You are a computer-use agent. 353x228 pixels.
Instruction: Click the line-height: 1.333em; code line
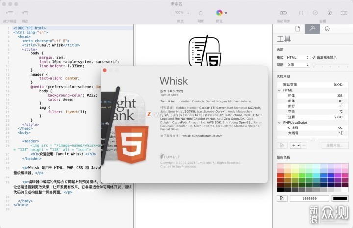click(x=62, y=66)
